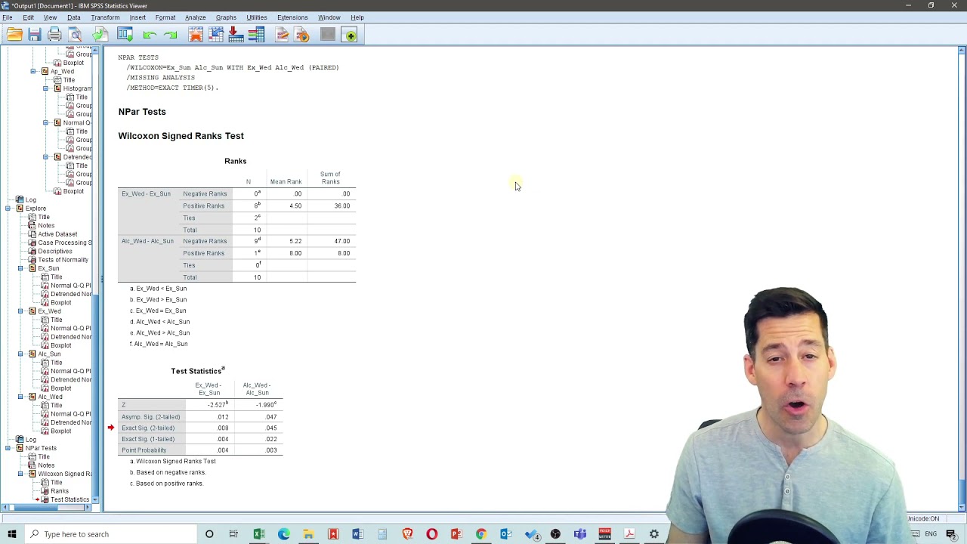Image resolution: width=967 pixels, height=544 pixels.
Task: Collapse the Ap_Wed node in outline
Action: pyautogui.click(x=33, y=71)
